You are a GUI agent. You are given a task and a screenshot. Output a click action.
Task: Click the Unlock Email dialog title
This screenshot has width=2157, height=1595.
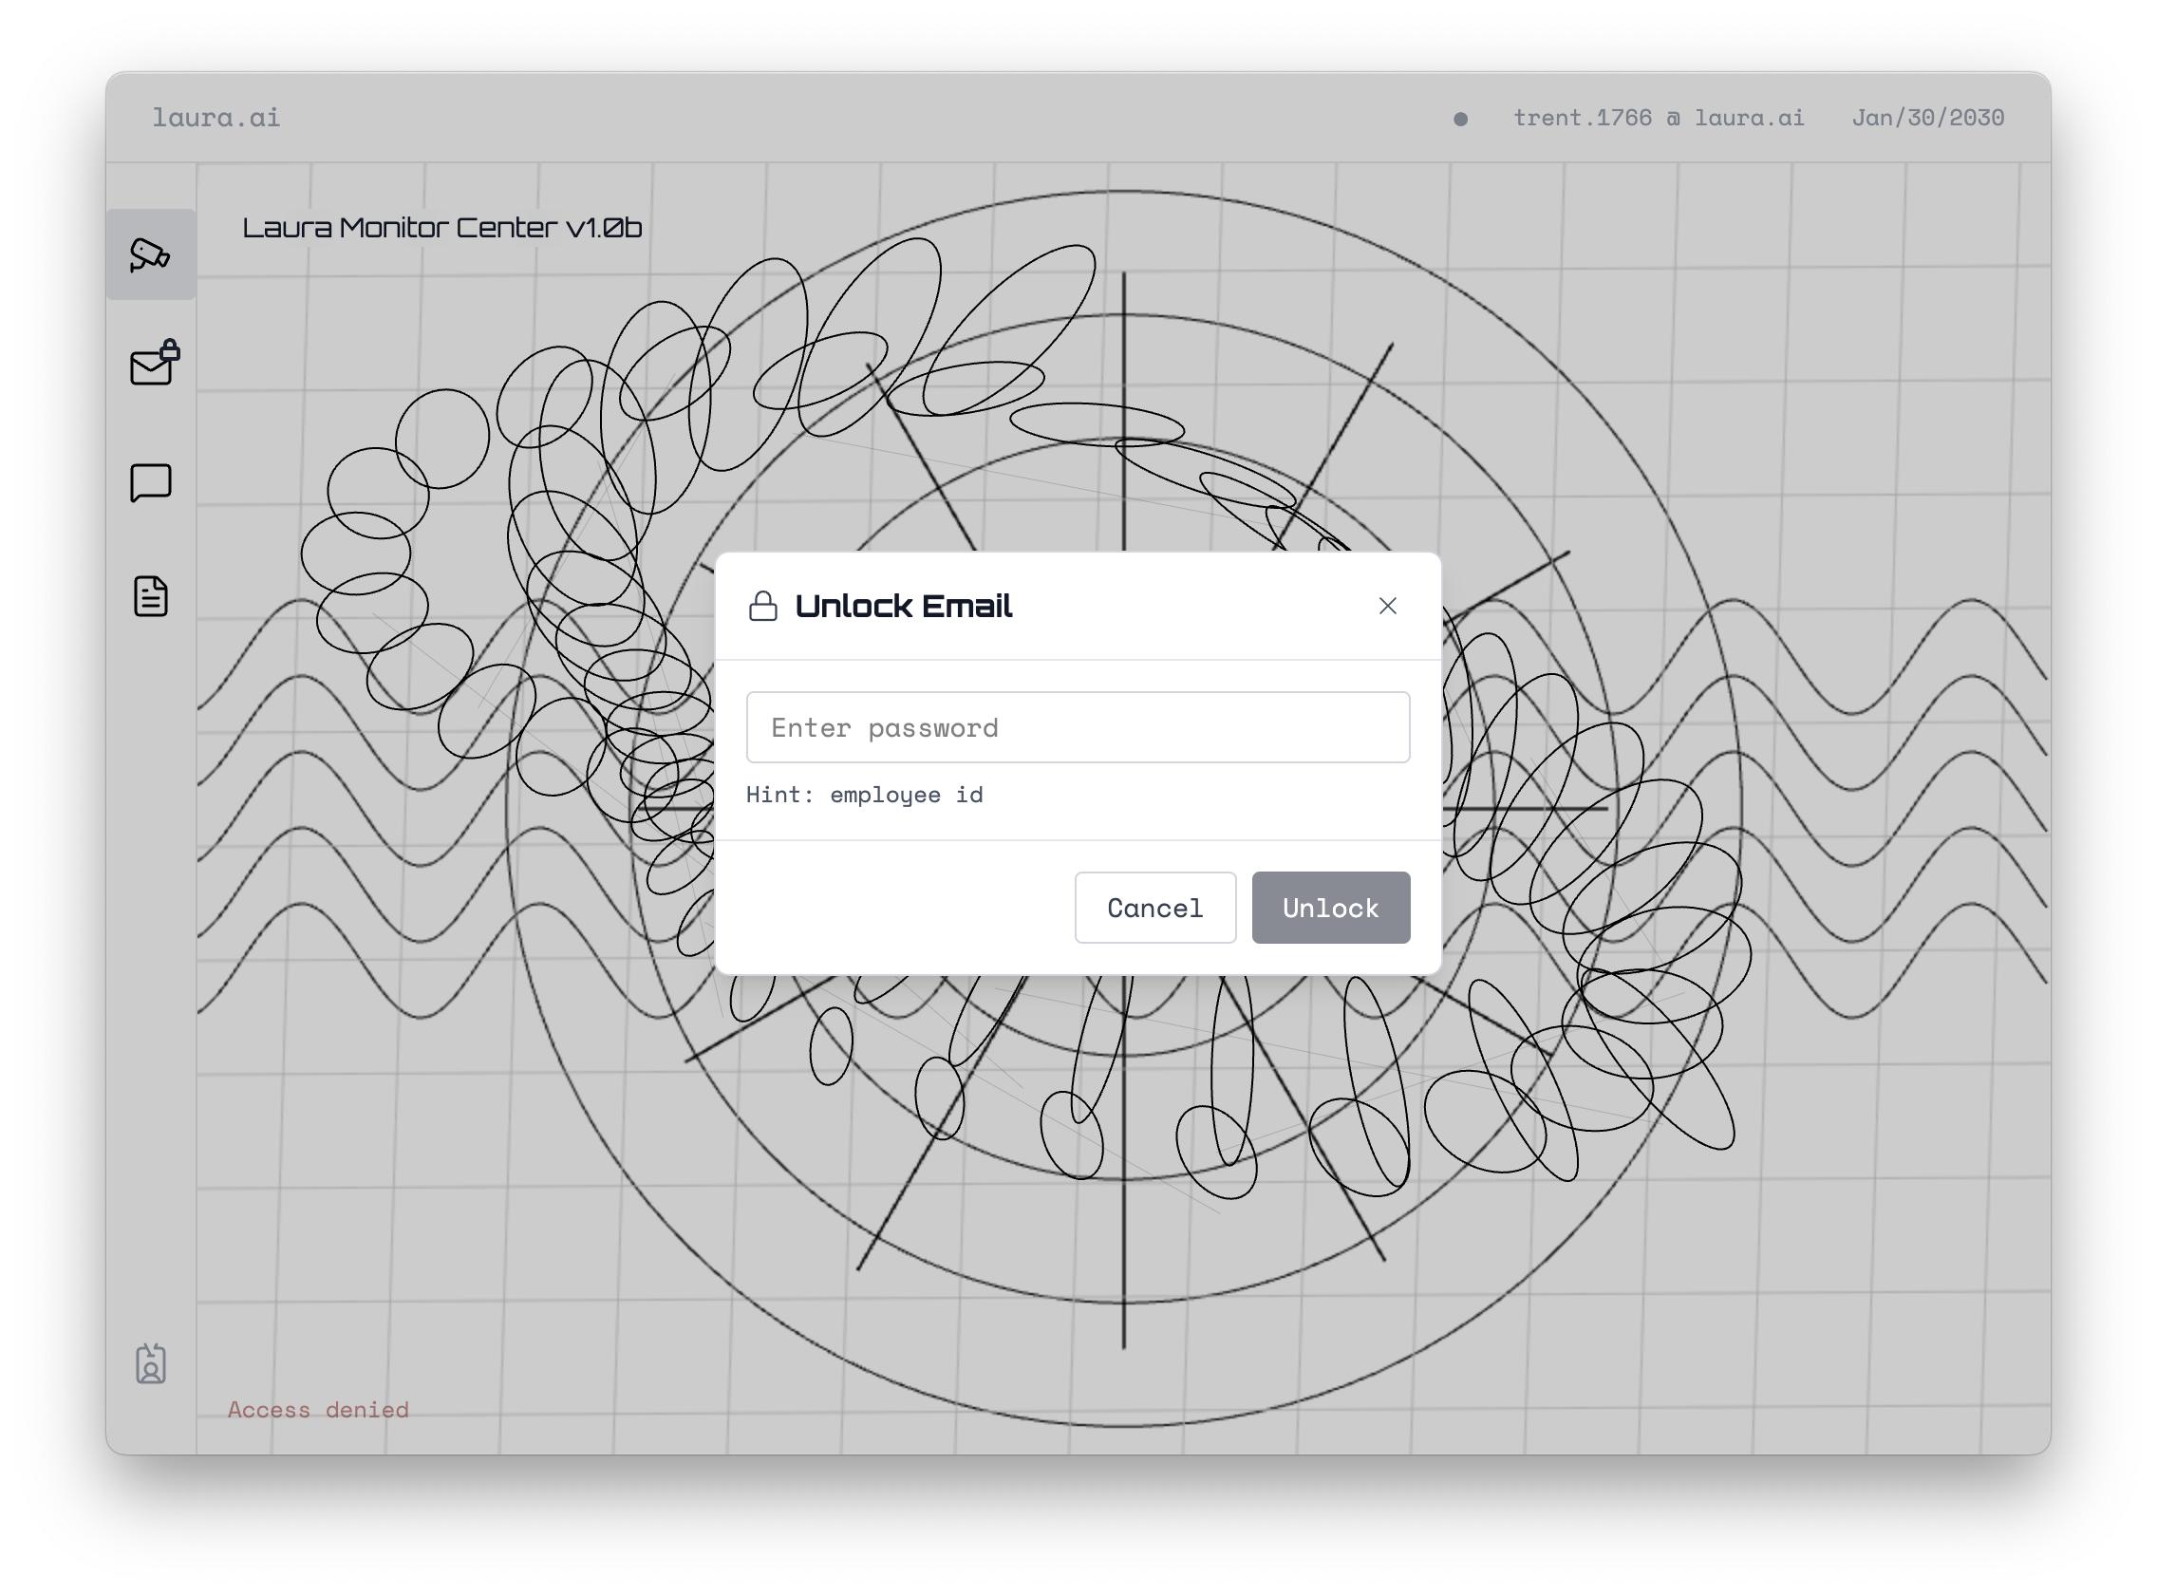903,607
